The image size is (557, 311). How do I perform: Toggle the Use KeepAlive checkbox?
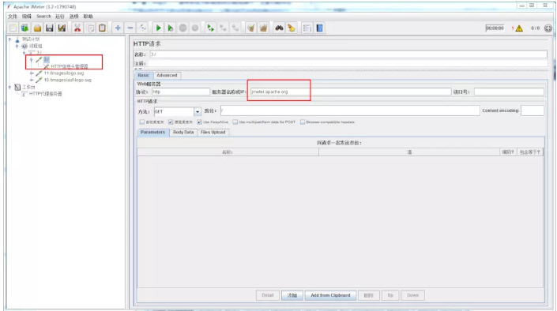[x=199, y=122]
